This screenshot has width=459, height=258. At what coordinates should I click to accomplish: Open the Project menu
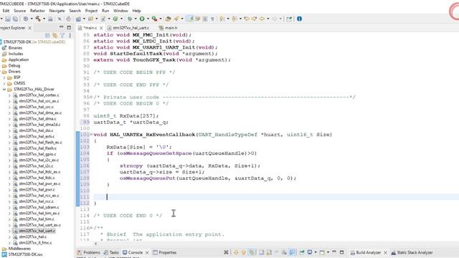91,11
